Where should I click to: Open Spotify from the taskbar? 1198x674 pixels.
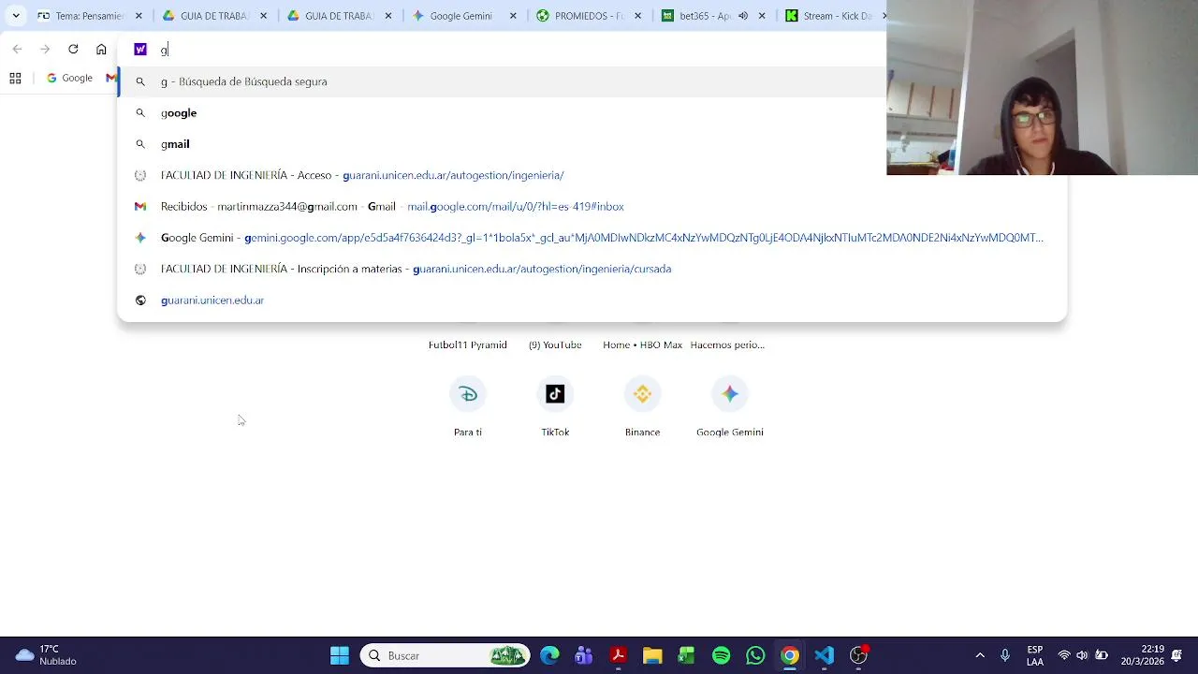click(x=721, y=655)
